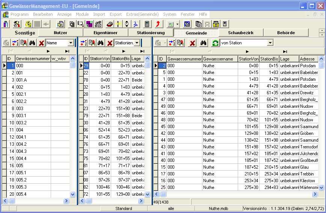The image size is (326, 213).
Task: Click the green refresh icon beside von Station
Action: tap(215, 43)
